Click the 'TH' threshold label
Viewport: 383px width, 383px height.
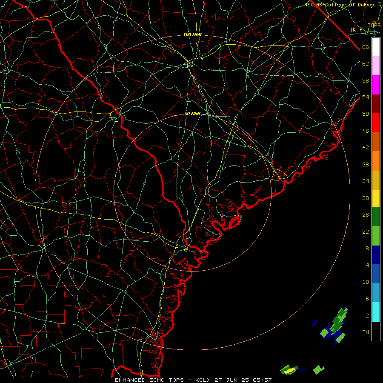tap(366, 332)
